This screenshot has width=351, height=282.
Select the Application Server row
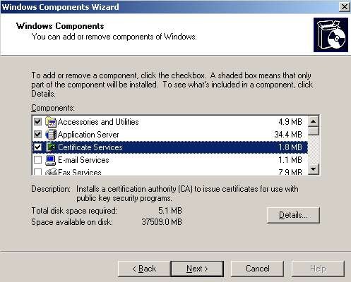tap(169, 135)
